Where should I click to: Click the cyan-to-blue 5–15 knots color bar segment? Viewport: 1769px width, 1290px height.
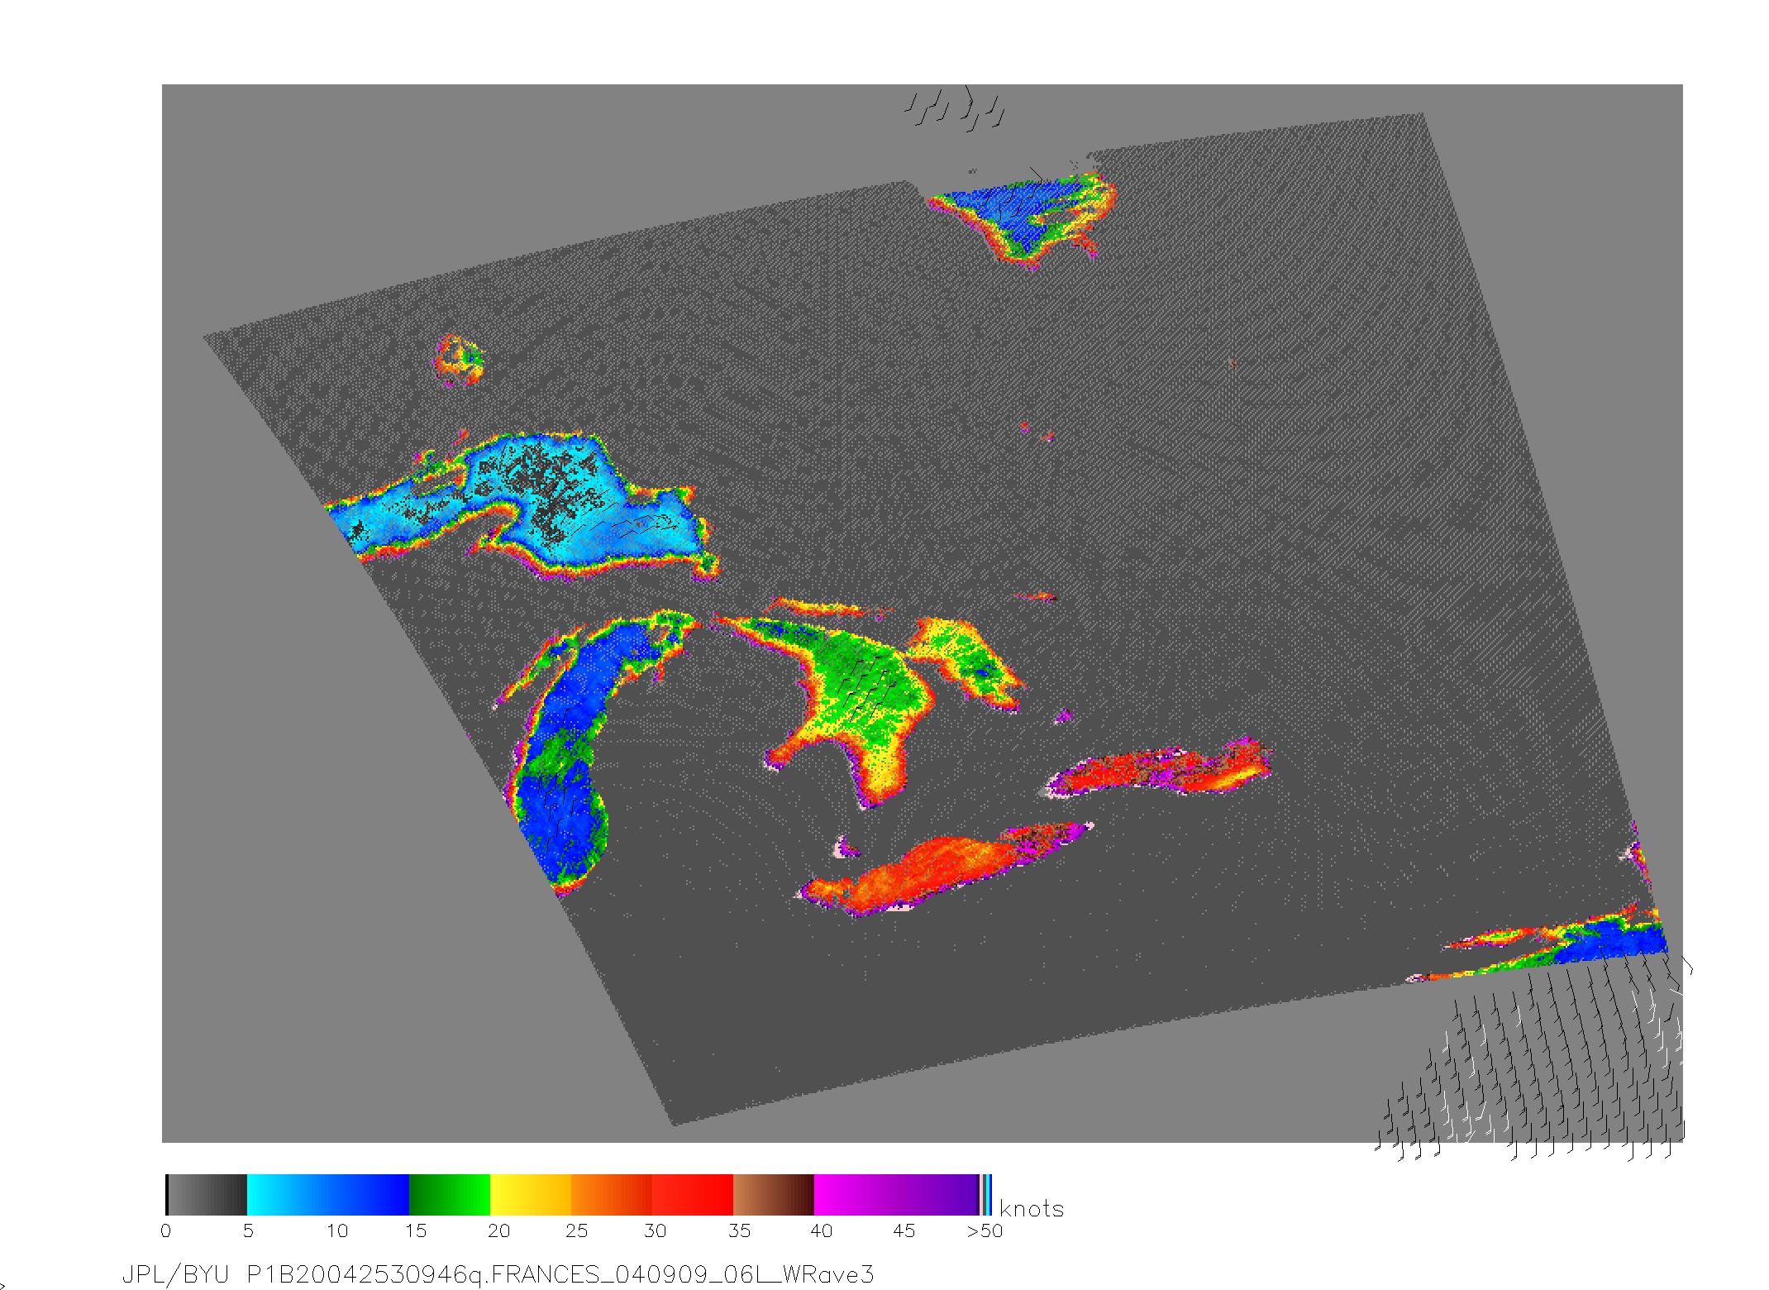(328, 1195)
